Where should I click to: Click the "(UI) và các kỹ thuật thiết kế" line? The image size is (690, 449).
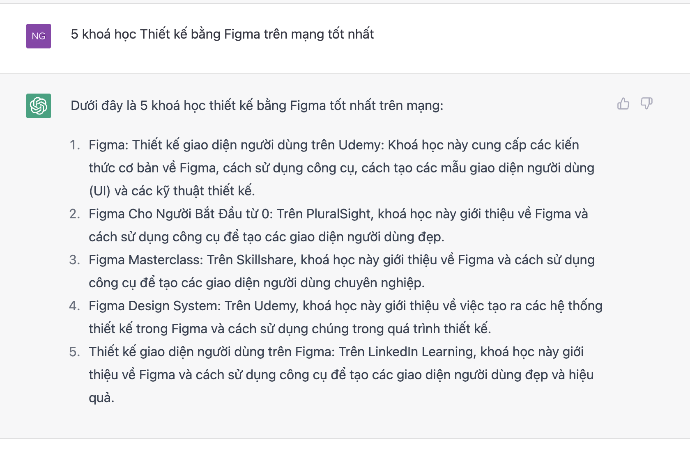point(172,191)
